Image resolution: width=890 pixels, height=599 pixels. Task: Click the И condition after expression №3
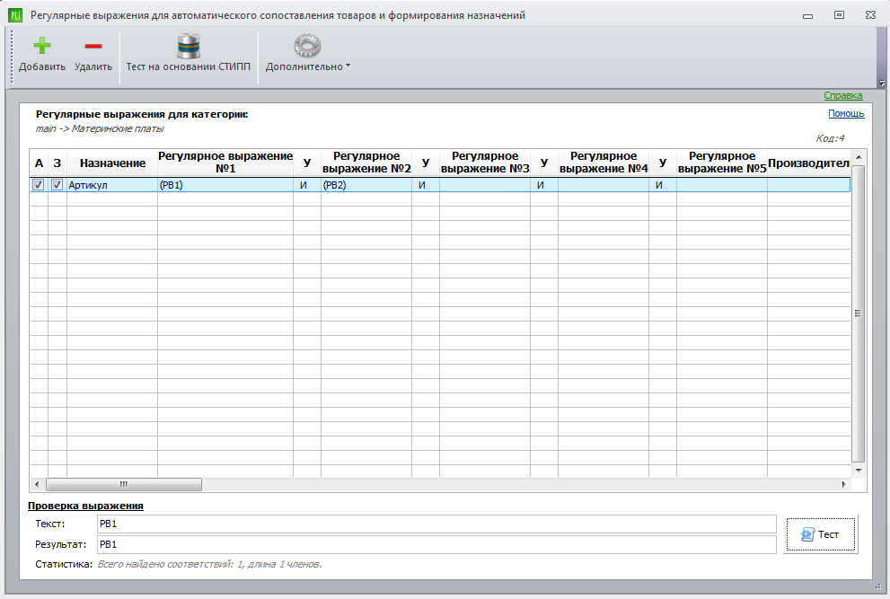point(544,184)
